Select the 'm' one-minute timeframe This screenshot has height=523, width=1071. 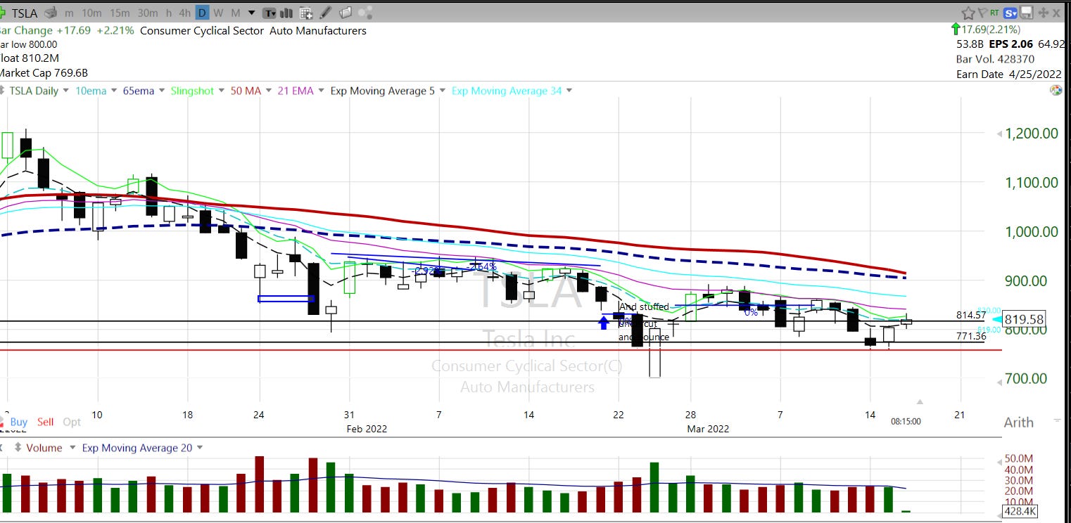point(69,13)
